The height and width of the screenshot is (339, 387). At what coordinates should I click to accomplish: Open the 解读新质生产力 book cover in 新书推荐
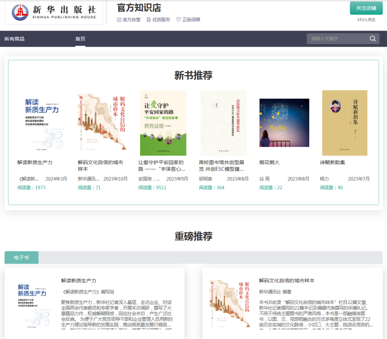(x=42, y=123)
